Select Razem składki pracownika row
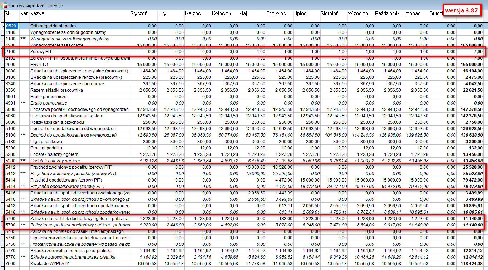Image resolution: width=488 pixels, height=270 pixels. tap(56, 90)
